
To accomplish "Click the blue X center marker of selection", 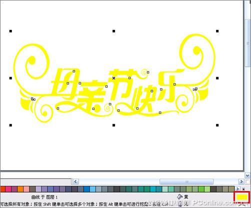I will click(113, 78).
